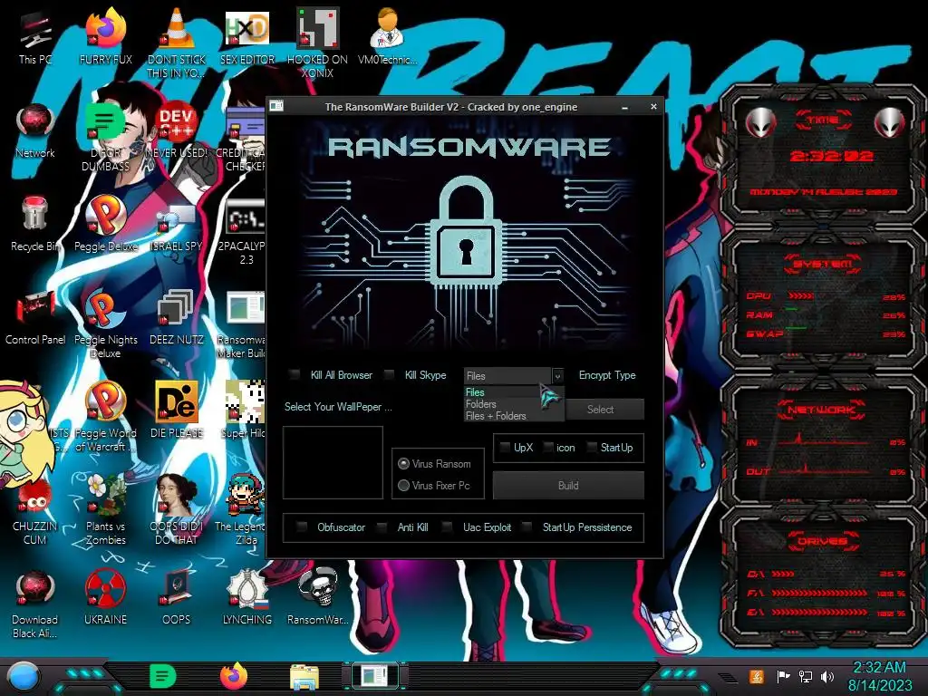
Task: Open the HOOKED ON XONIX icon
Action: (317, 43)
